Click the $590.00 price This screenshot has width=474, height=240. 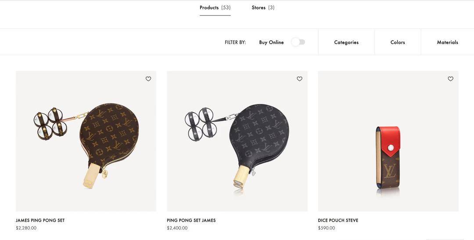pyautogui.click(x=327, y=228)
